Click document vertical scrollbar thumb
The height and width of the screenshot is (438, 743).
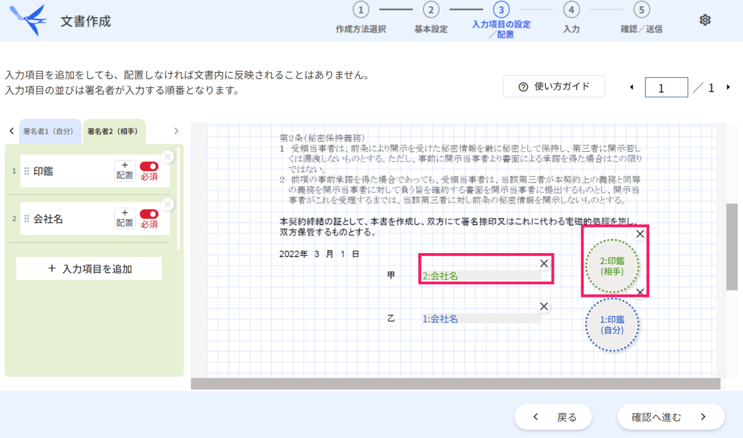pyautogui.click(x=732, y=247)
